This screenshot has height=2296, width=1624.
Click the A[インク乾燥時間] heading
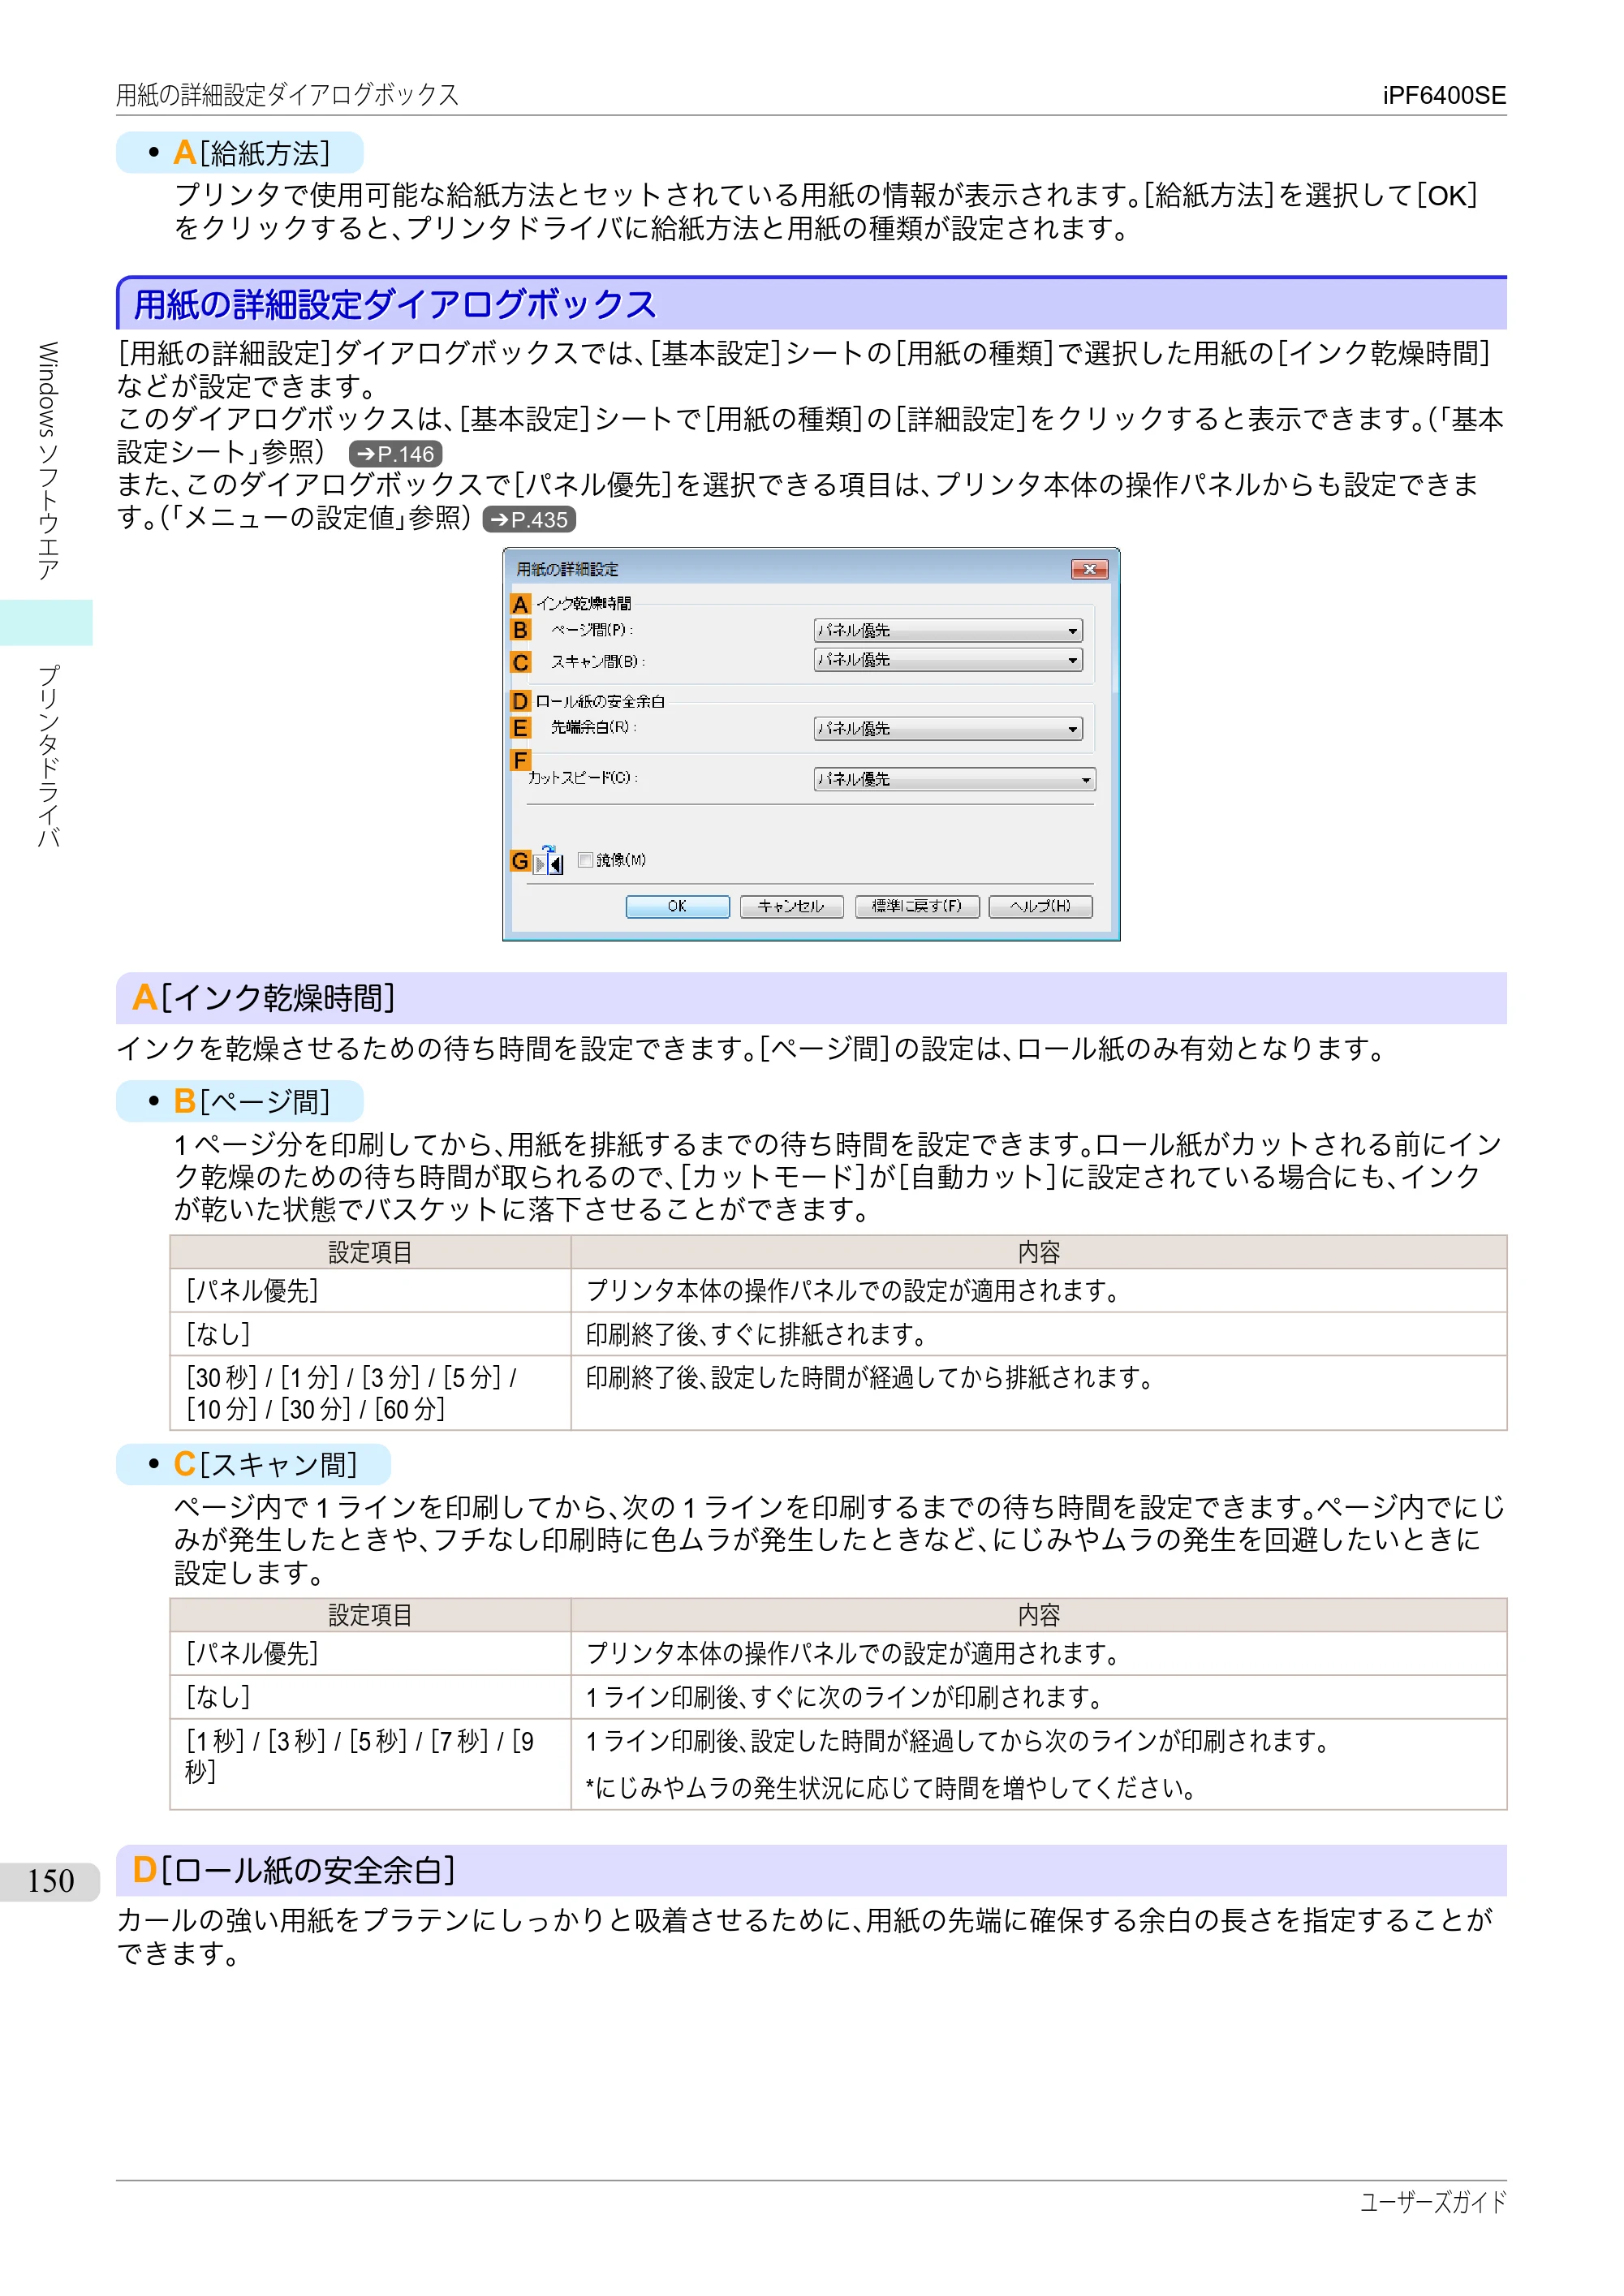(264, 998)
